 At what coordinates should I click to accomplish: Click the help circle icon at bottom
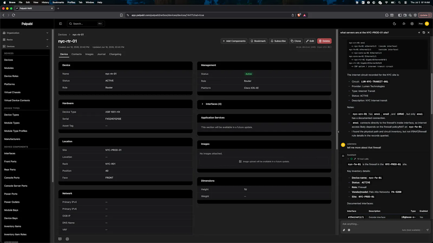tap(67, 239)
